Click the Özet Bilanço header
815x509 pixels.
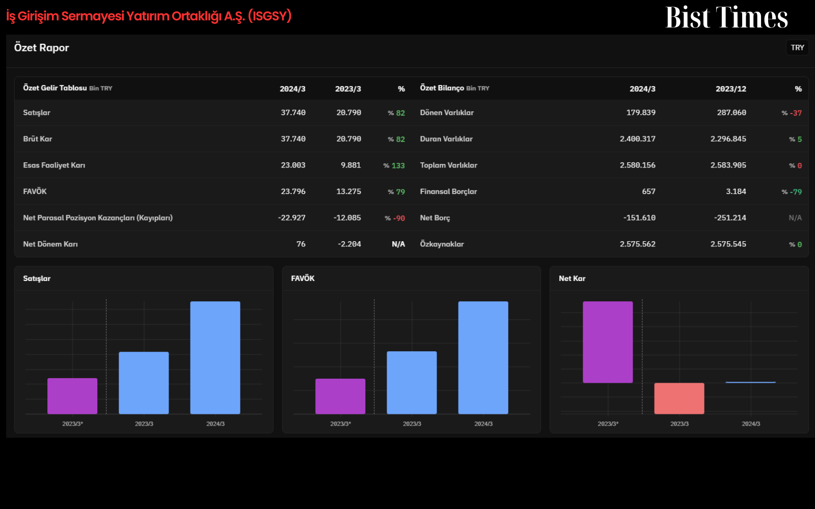tap(442, 88)
